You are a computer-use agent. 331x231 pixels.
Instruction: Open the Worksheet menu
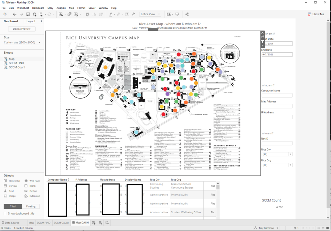point(23,8)
